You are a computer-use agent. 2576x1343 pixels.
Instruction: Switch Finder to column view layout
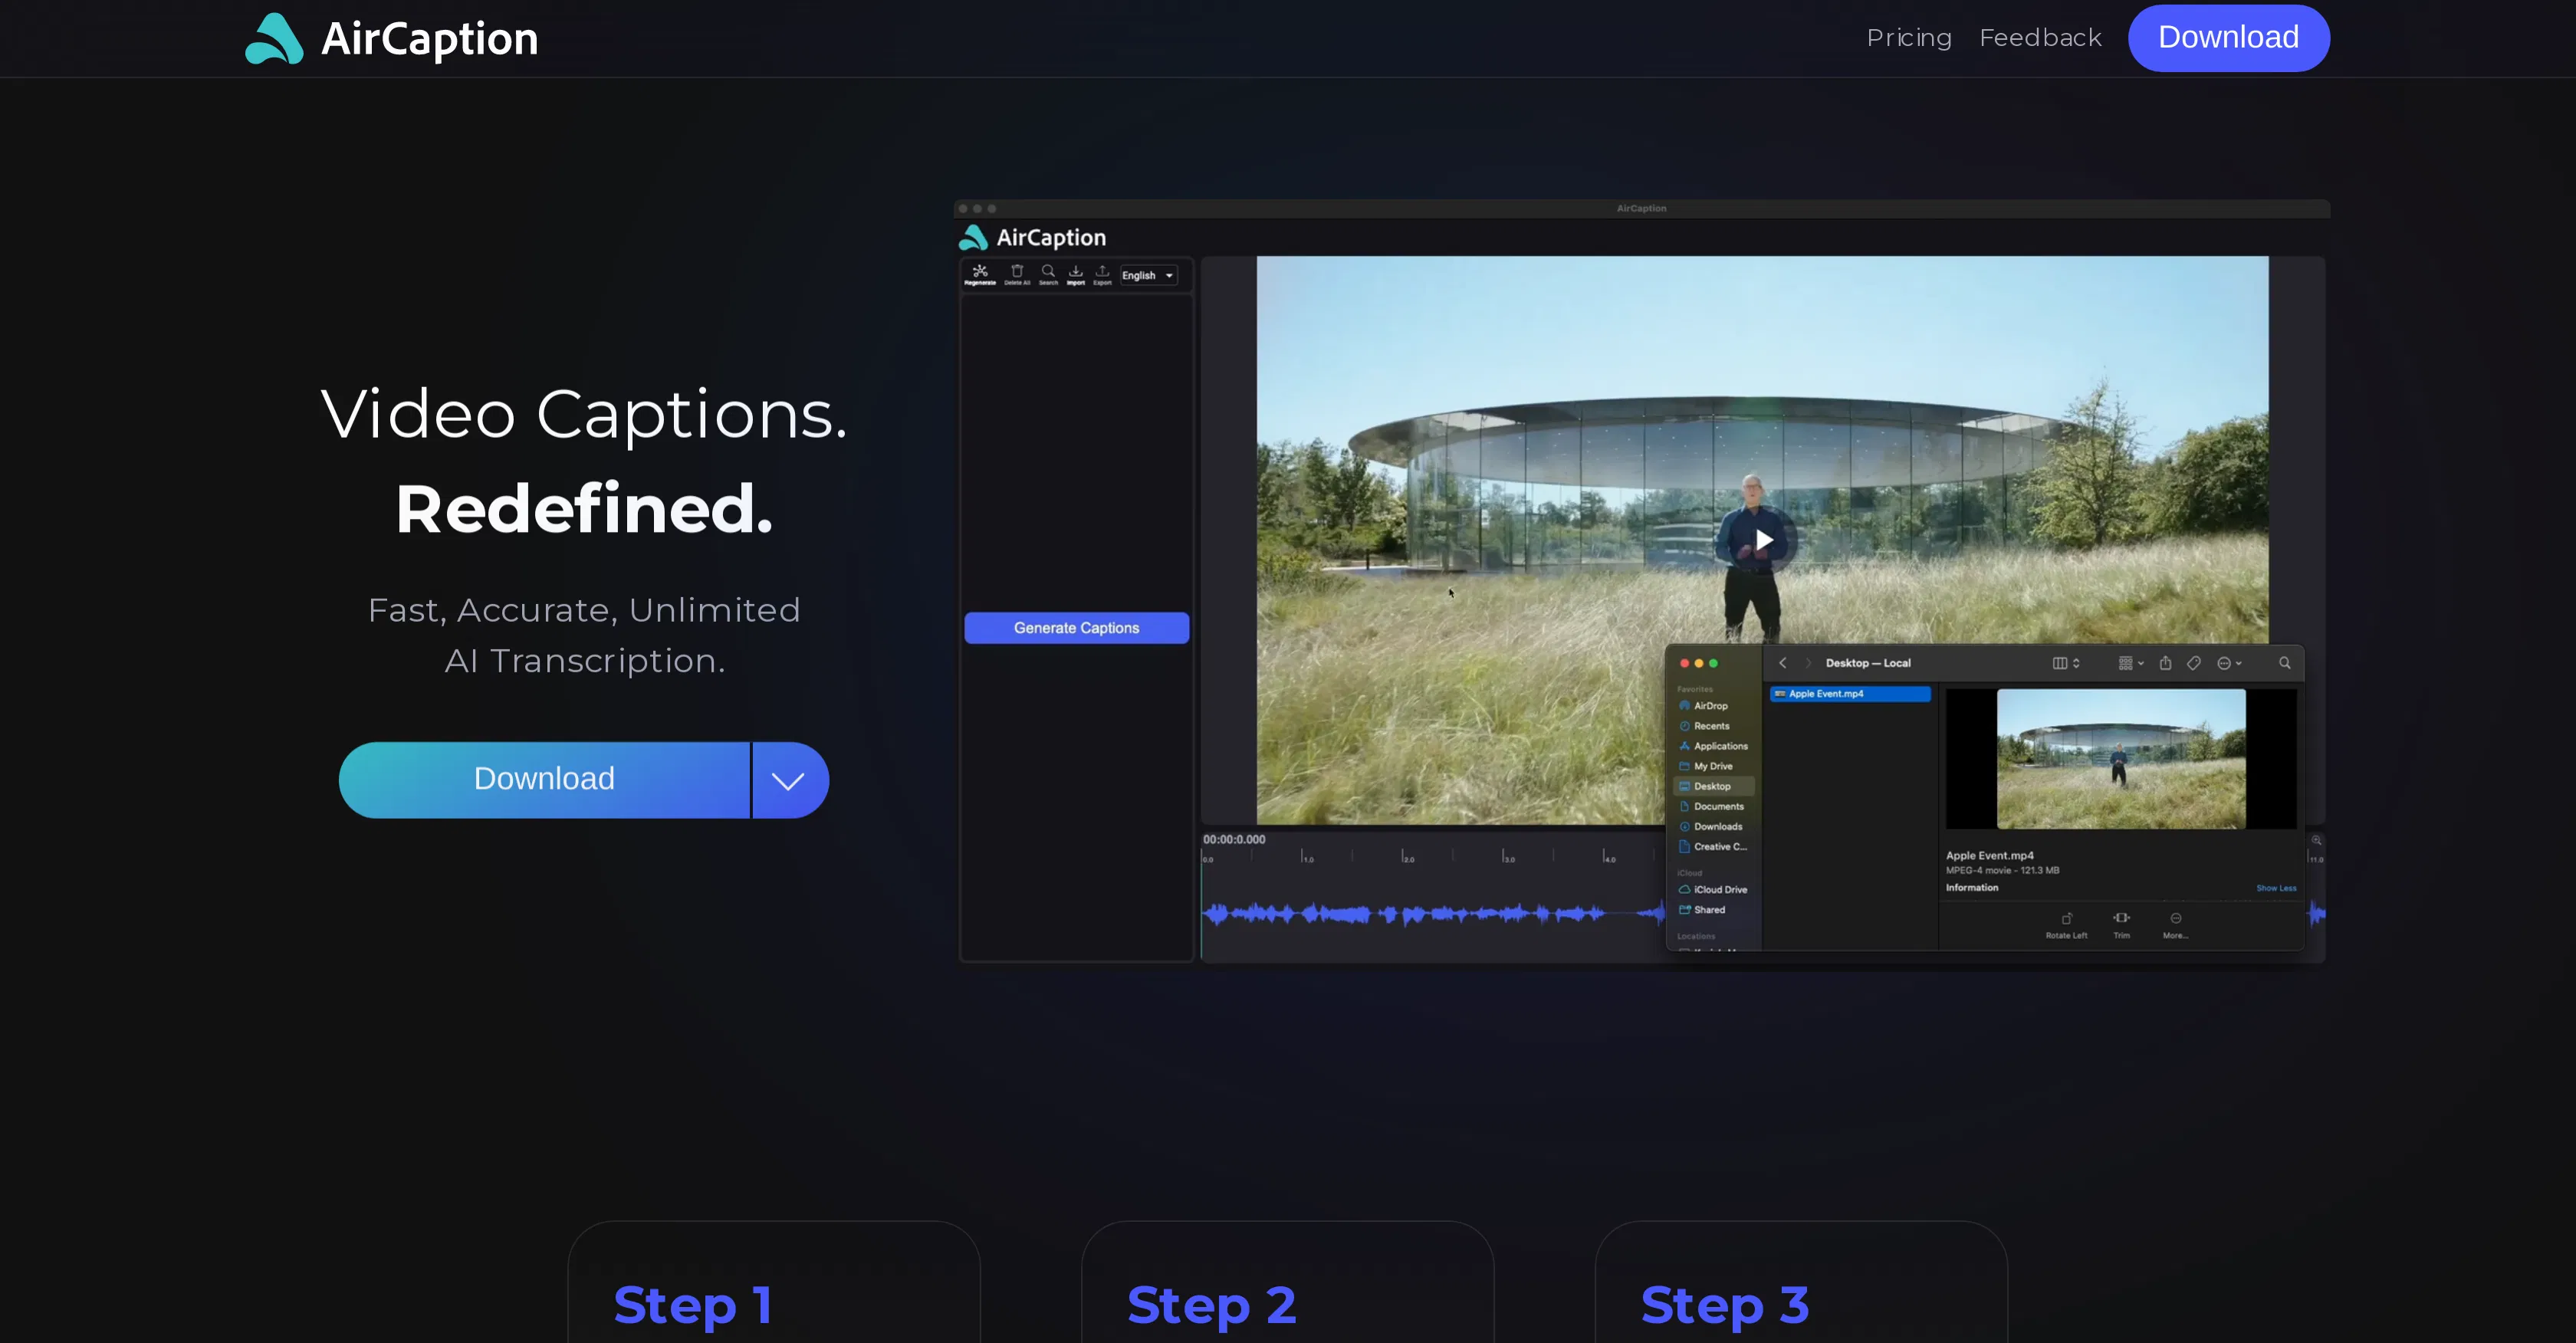click(2061, 663)
